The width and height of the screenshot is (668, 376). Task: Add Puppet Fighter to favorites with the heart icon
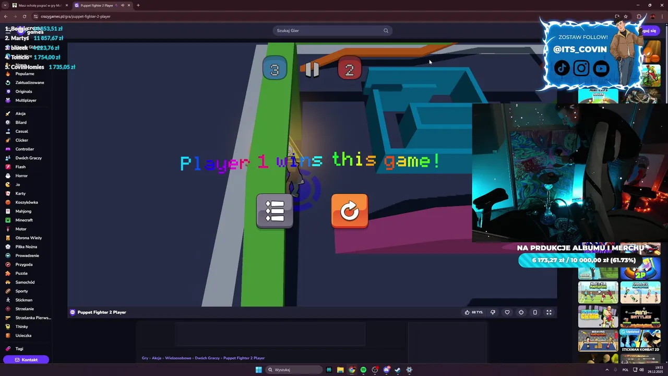[507, 312]
